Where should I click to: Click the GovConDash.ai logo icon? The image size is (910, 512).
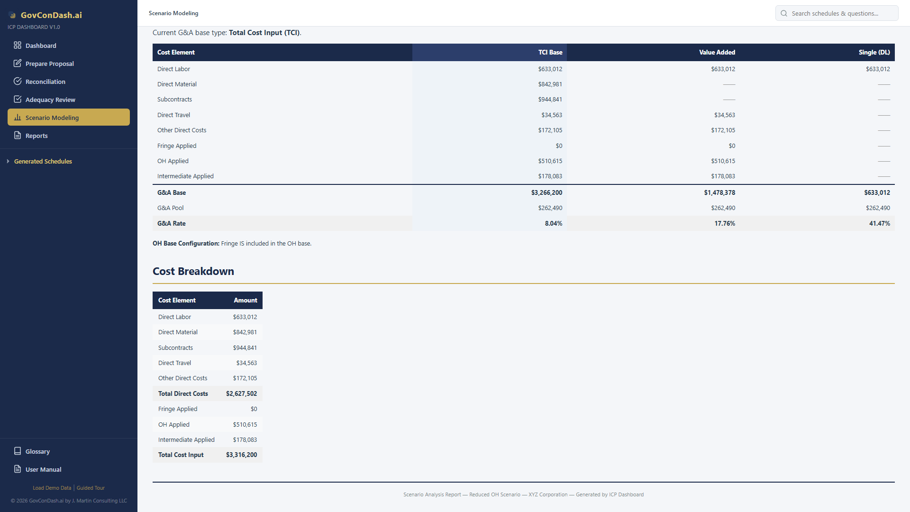13,15
